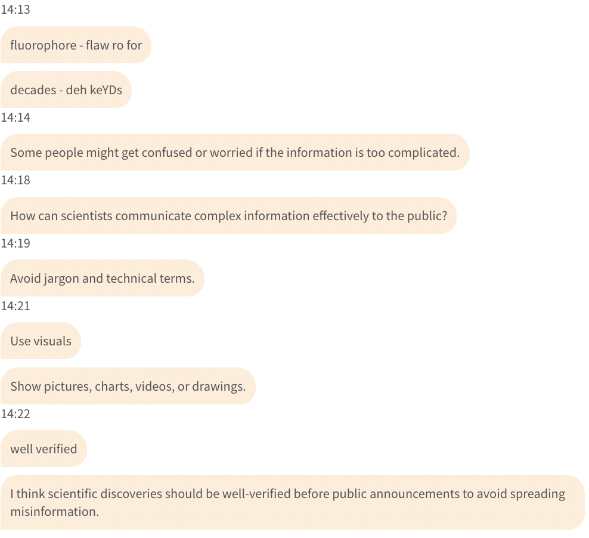Select the short "well verified" message bubble
The width and height of the screenshot is (589, 538).
pyautogui.click(x=44, y=449)
